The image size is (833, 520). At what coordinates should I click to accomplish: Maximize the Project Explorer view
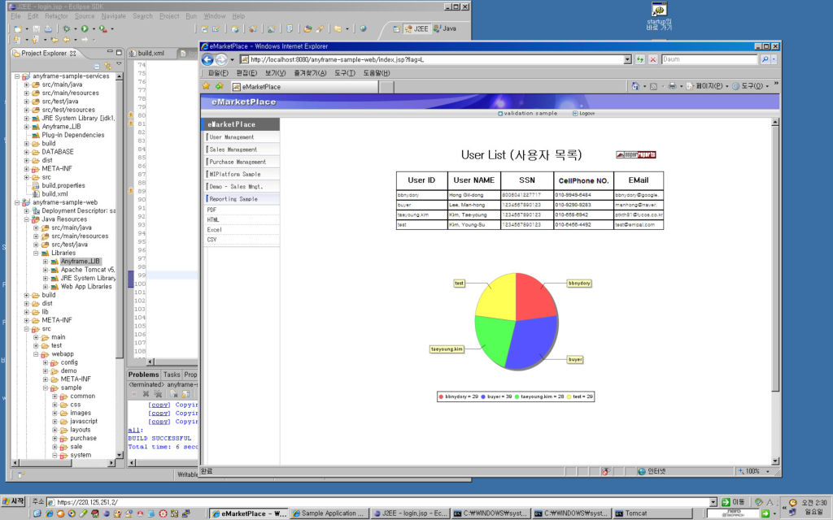coord(119,52)
